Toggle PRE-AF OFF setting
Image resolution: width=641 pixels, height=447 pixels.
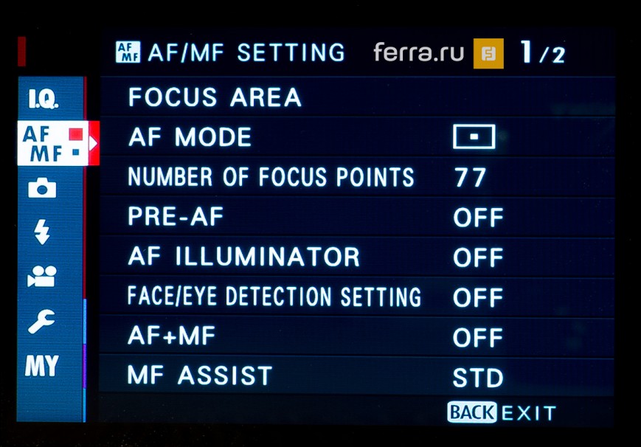478,218
